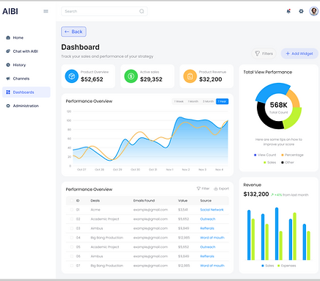Check the box for row 03

[x=72, y=228]
